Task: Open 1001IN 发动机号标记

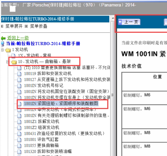Action: click(44, 85)
